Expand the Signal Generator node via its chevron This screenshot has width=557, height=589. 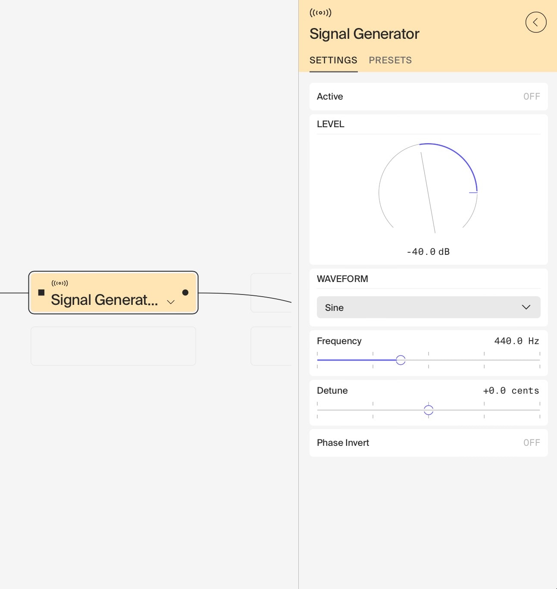click(170, 302)
